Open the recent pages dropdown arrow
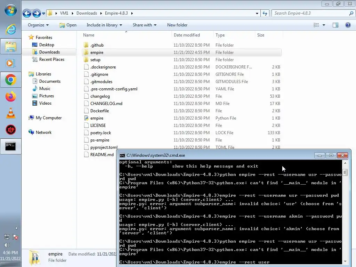 point(43,14)
